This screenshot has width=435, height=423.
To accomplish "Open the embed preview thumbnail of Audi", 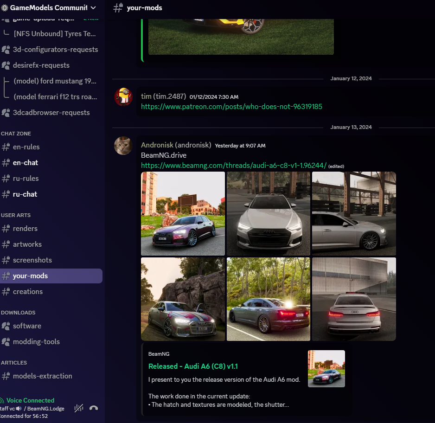I will [326, 369].
